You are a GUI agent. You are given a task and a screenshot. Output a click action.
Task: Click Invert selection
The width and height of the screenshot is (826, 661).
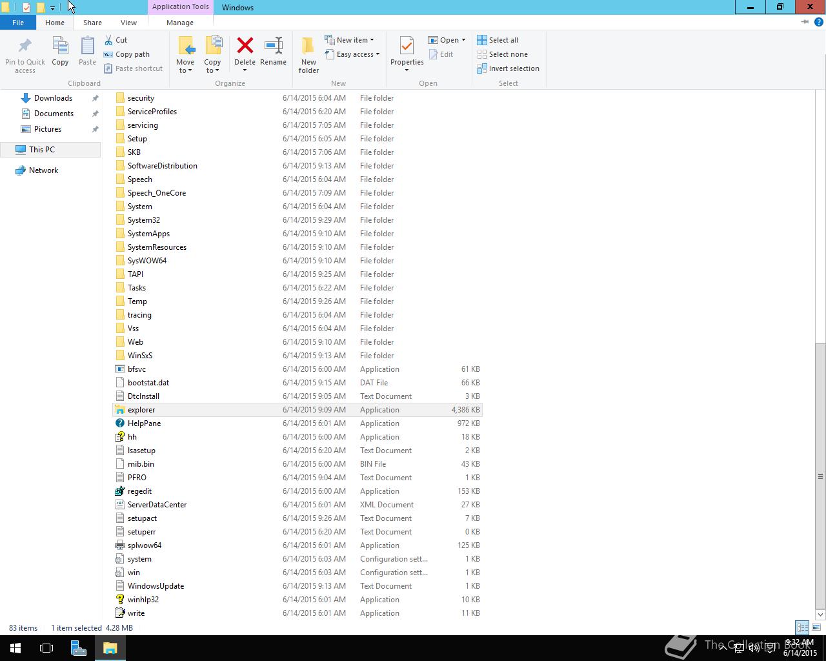point(508,68)
